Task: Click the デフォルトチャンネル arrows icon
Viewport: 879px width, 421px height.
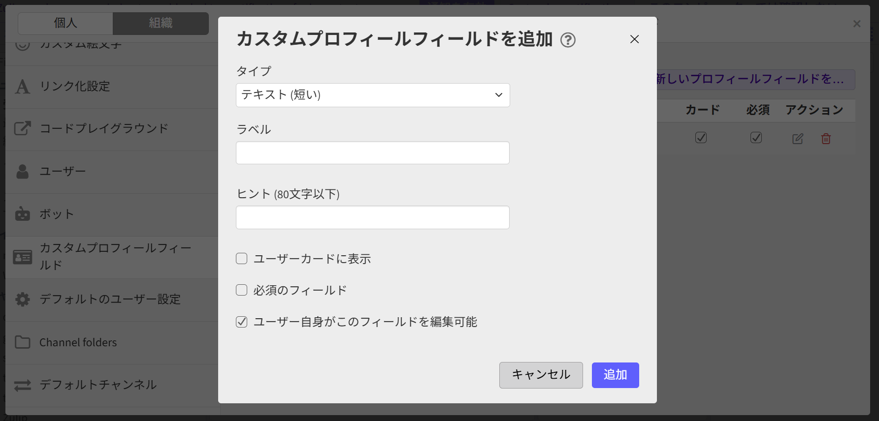Action: [23, 385]
